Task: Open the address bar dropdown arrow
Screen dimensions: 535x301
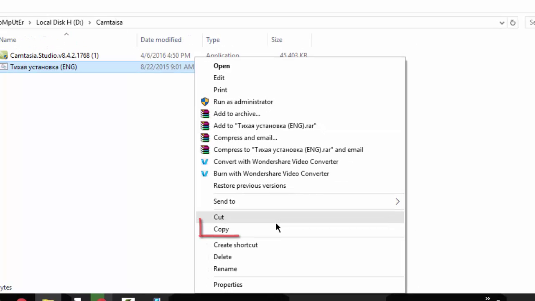Action: (502, 23)
